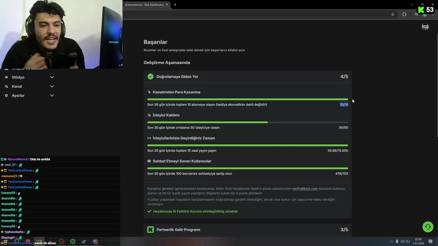Open Spotify from the taskbar

point(73,242)
